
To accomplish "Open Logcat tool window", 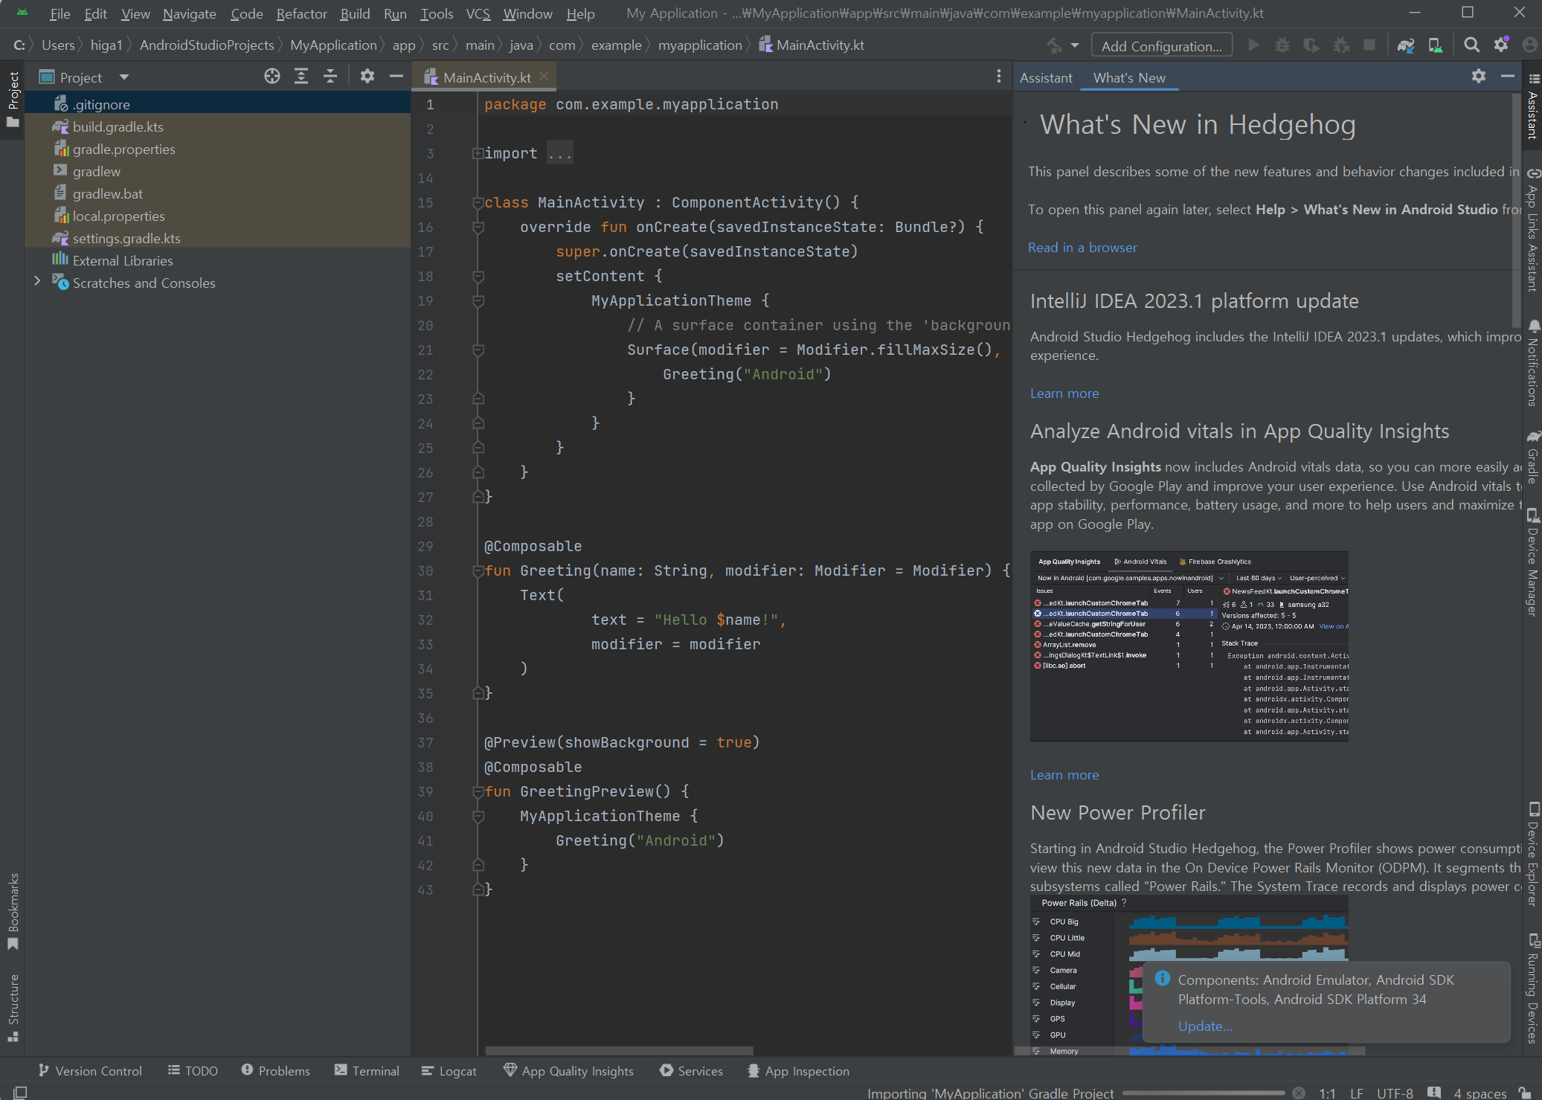I will (449, 1071).
